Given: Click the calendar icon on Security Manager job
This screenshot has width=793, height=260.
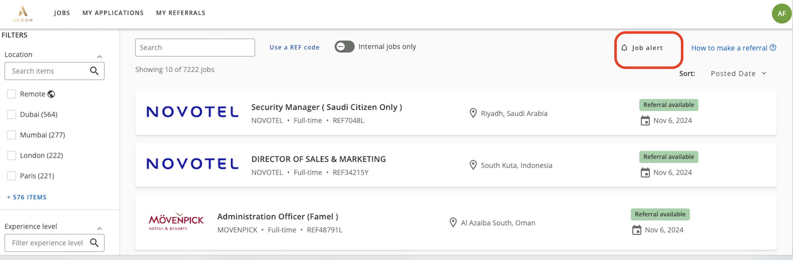Looking at the screenshot, I should pos(645,120).
